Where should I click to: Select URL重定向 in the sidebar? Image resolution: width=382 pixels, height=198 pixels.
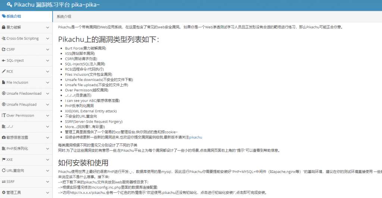[x=26, y=171]
